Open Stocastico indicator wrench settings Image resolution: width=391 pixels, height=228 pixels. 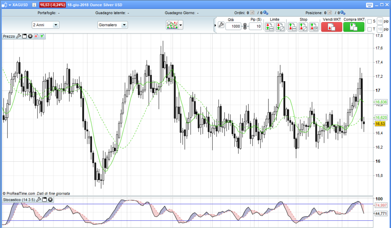(x=39, y=199)
